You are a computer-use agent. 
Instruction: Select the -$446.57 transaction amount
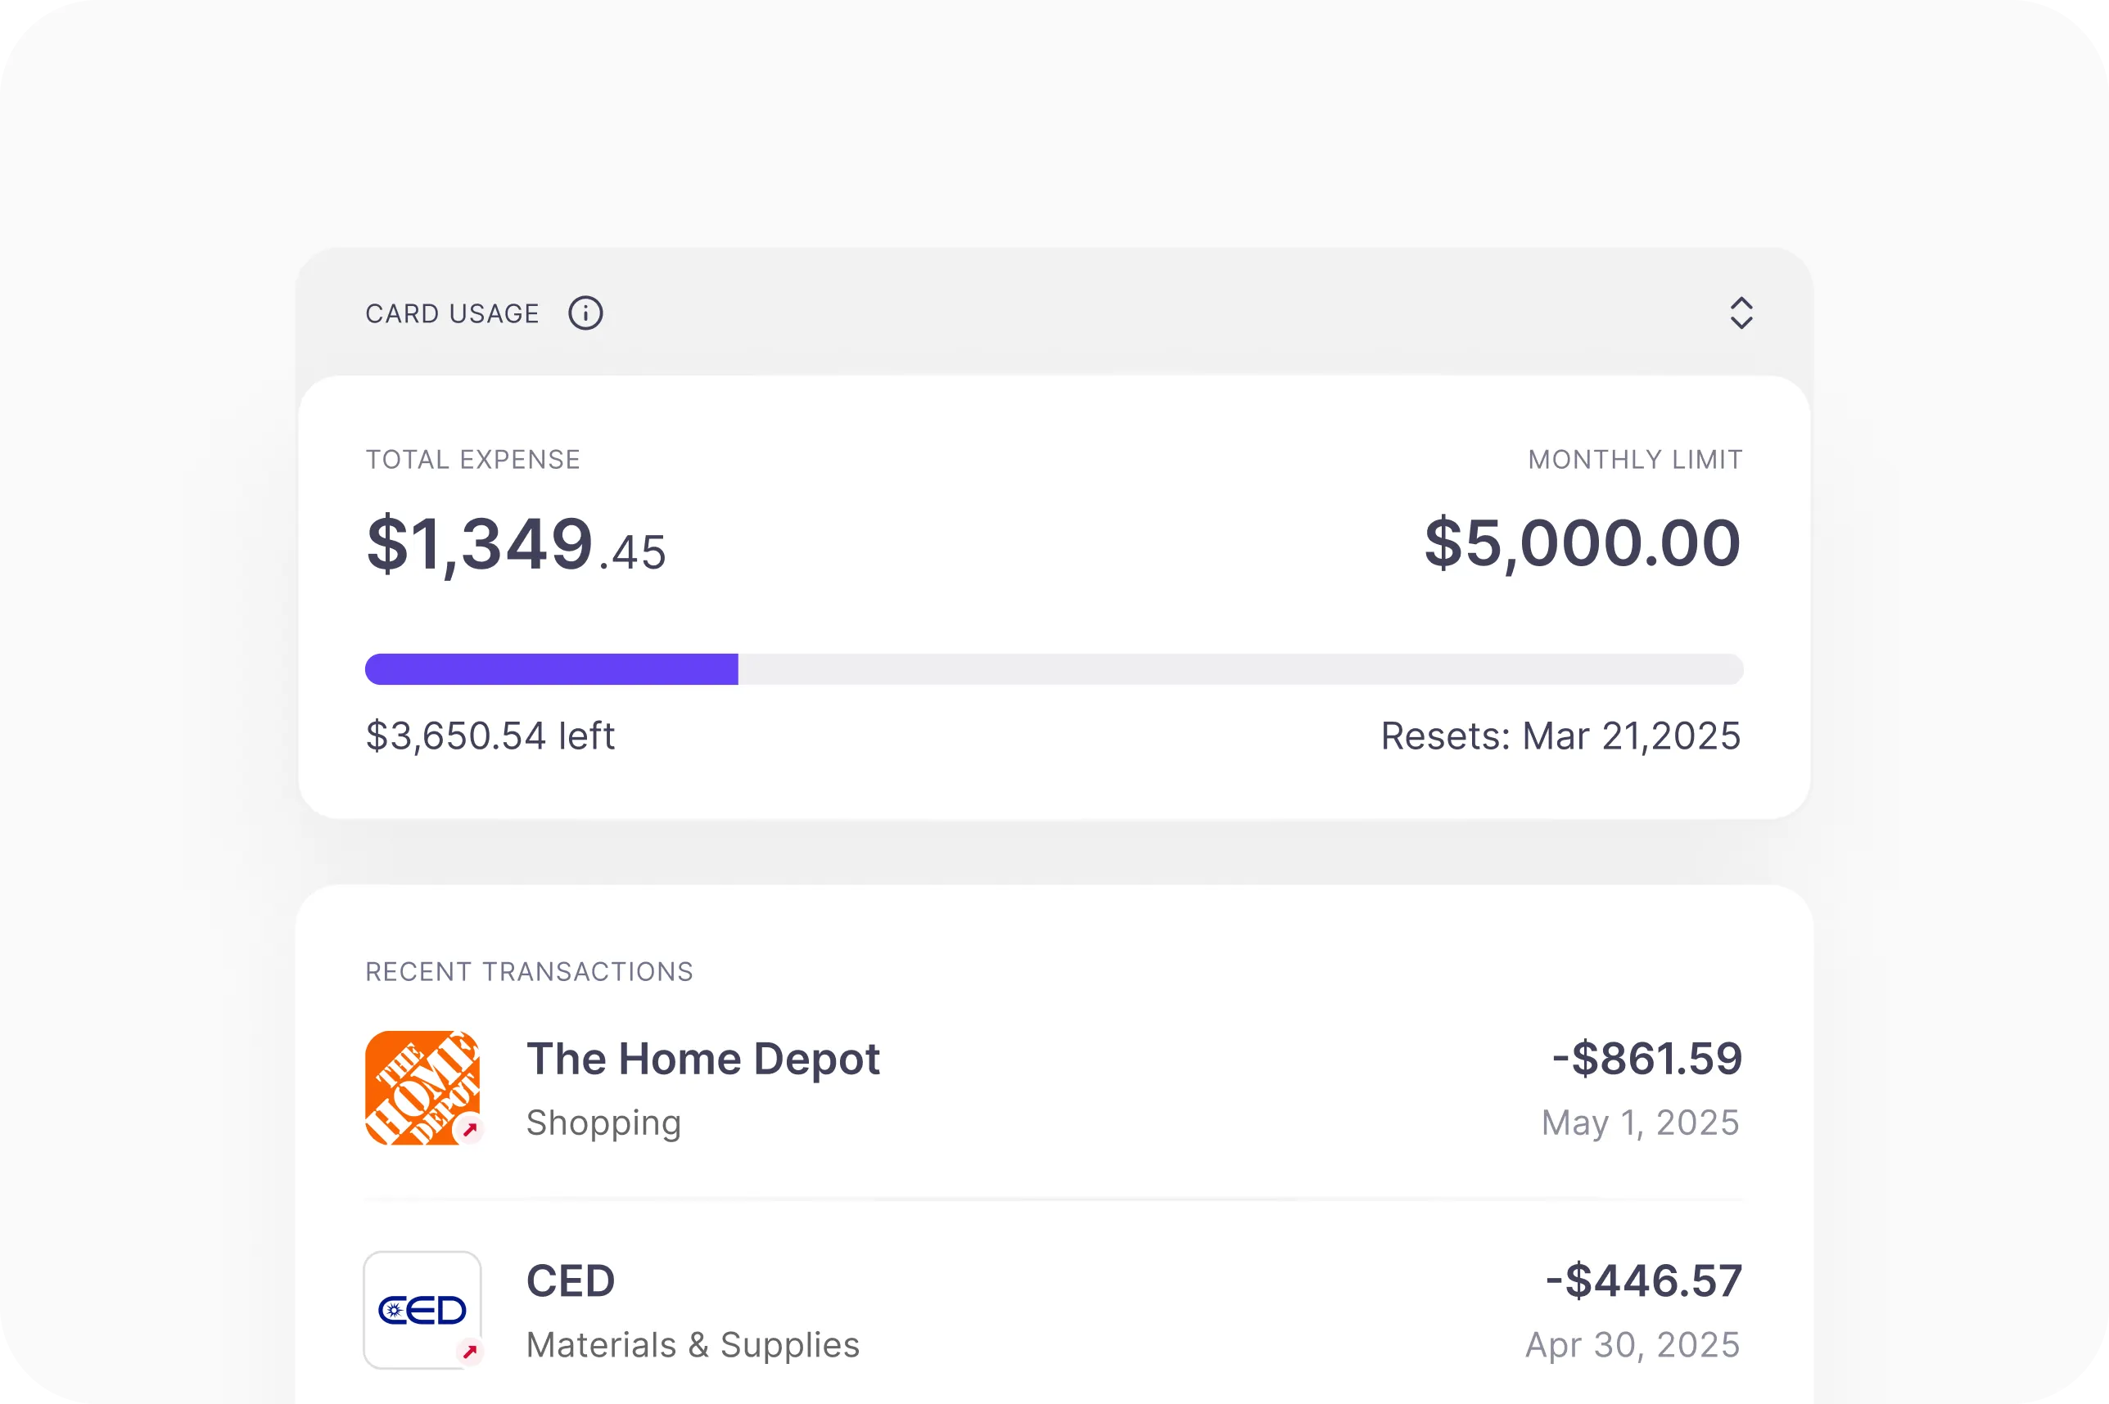pos(1644,1280)
